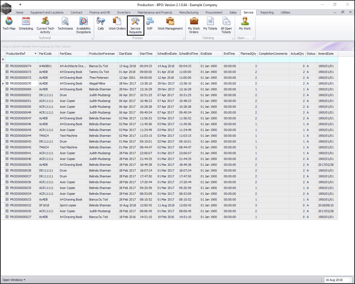This screenshot has width=355, height=284.
Task: Select the Utilities tab
Action: click(286, 12)
